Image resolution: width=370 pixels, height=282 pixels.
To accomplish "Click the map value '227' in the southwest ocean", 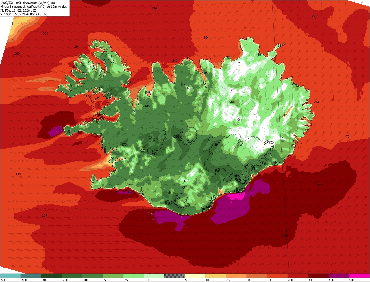I will pos(44,215).
